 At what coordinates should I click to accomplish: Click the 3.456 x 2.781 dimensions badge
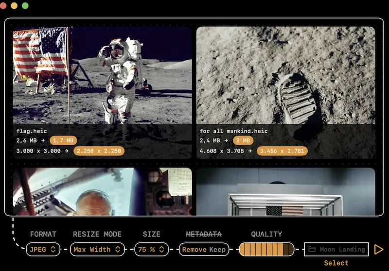click(x=282, y=151)
